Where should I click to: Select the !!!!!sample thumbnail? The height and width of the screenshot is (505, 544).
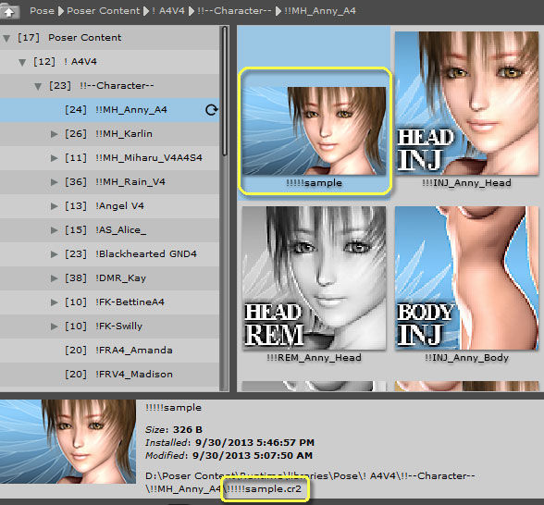pos(315,130)
